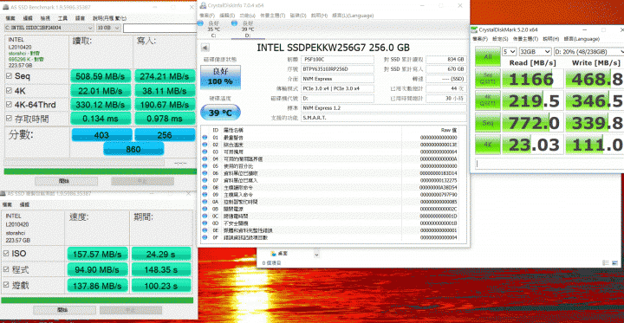Open the D: 20% drive dropdown in CrystalDiskMark
Screen dimensions: 624x323
click(588, 52)
